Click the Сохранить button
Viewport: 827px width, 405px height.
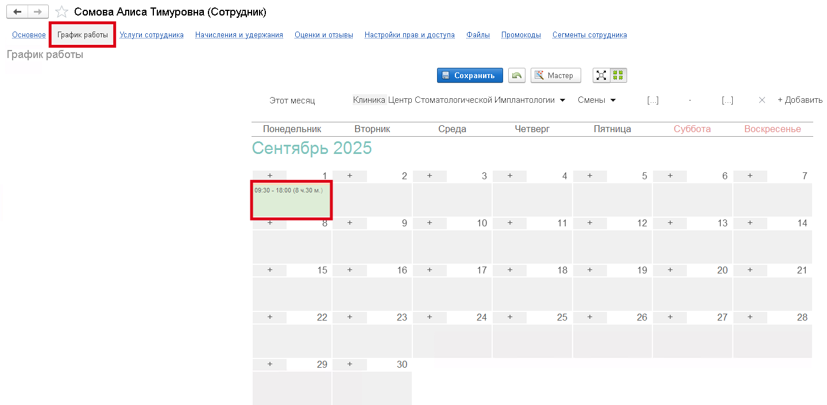point(469,75)
